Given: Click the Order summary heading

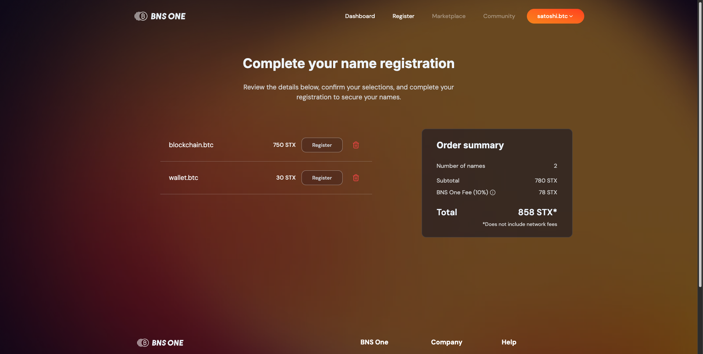Looking at the screenshot, I should coord(470,145).
